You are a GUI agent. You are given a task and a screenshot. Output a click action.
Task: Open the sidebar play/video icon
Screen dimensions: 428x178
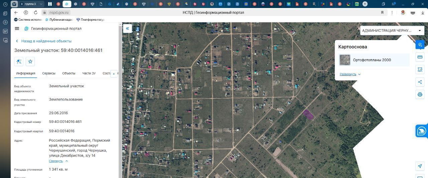pos(5,22)
